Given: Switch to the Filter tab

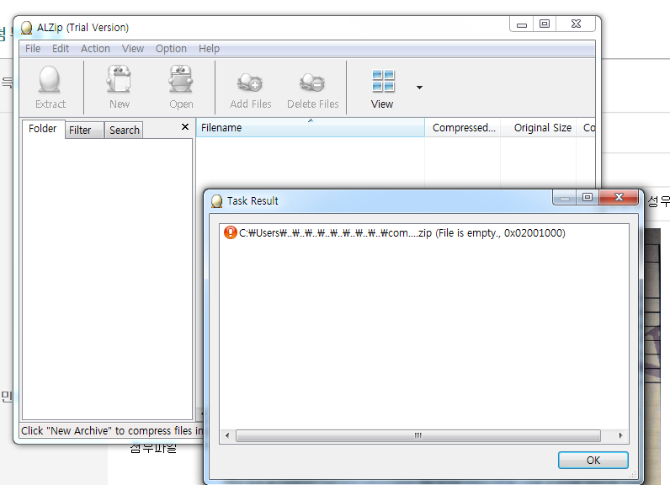Looking at the screenshot, I should (x=81, y=131).
